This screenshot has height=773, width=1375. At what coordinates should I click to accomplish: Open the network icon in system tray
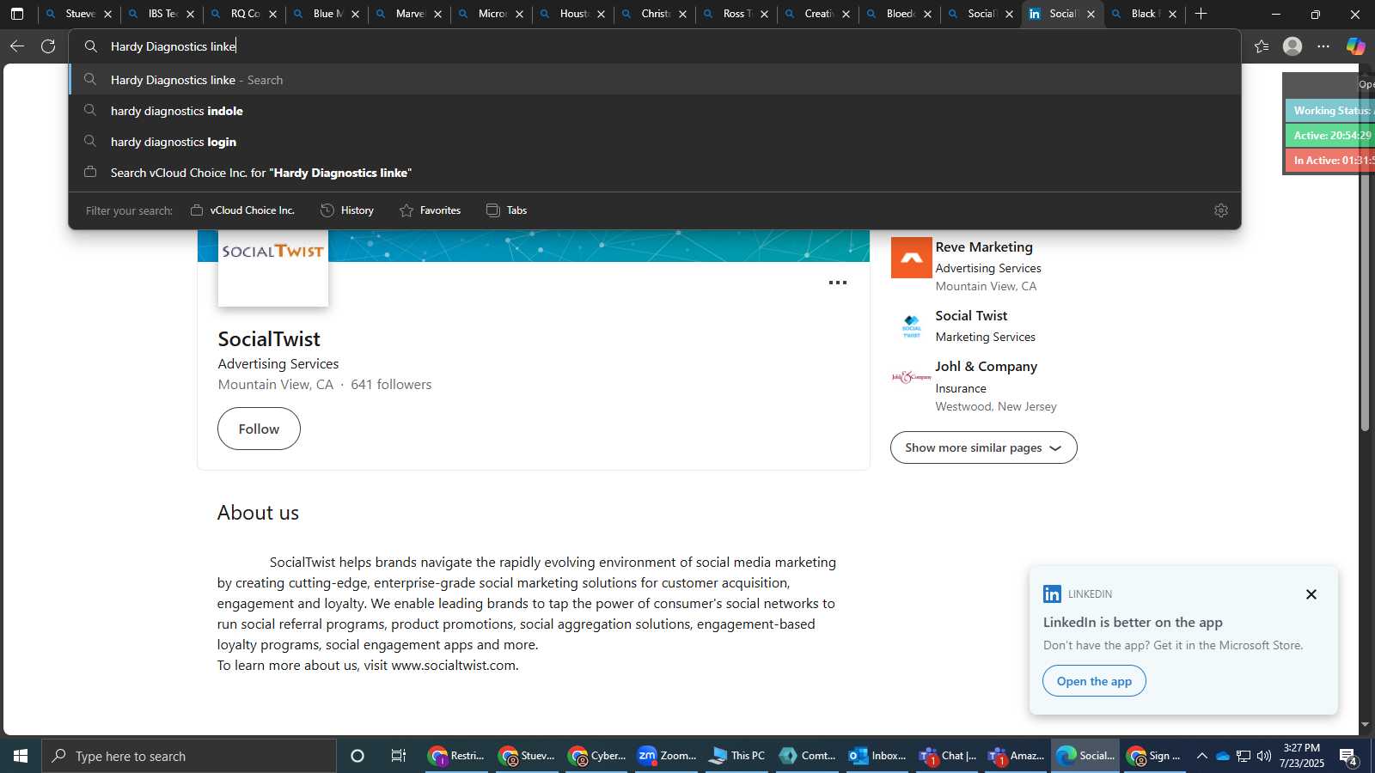tap(1244, 756)
